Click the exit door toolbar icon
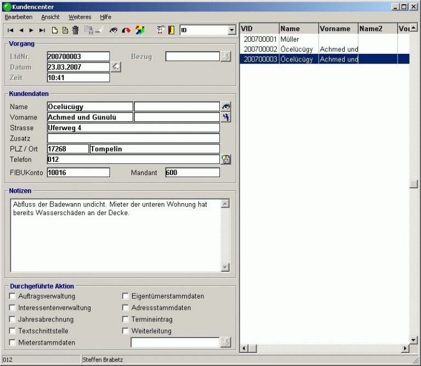The image size is (421, 366). pyautogui.click(x=172, y=30)
